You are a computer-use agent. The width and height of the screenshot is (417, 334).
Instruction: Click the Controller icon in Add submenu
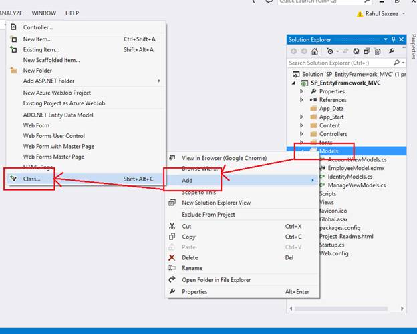point(13,27)
